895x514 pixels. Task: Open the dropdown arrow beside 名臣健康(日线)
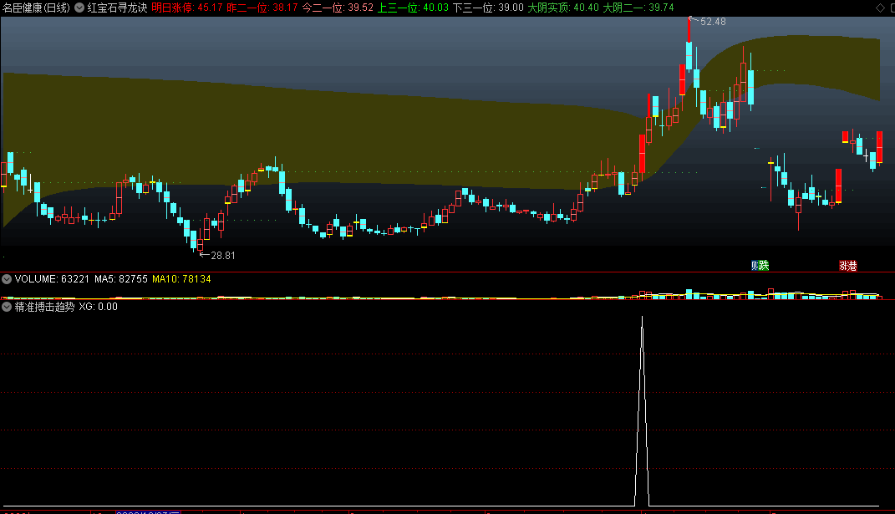(79, 8)
